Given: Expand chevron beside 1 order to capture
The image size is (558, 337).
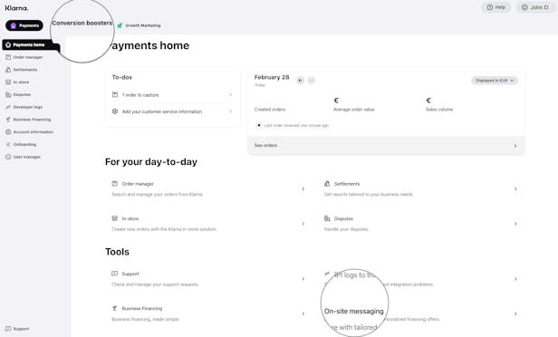Looking at the screenshot, I should pos(231,94).
